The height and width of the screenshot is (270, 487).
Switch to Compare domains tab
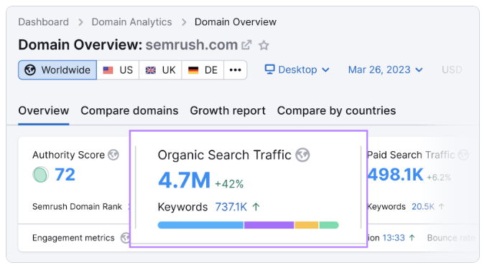point(129,110)
